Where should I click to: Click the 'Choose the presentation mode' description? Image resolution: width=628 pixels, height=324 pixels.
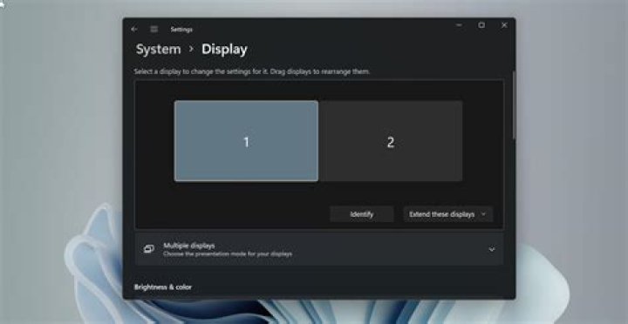[228, 254]
